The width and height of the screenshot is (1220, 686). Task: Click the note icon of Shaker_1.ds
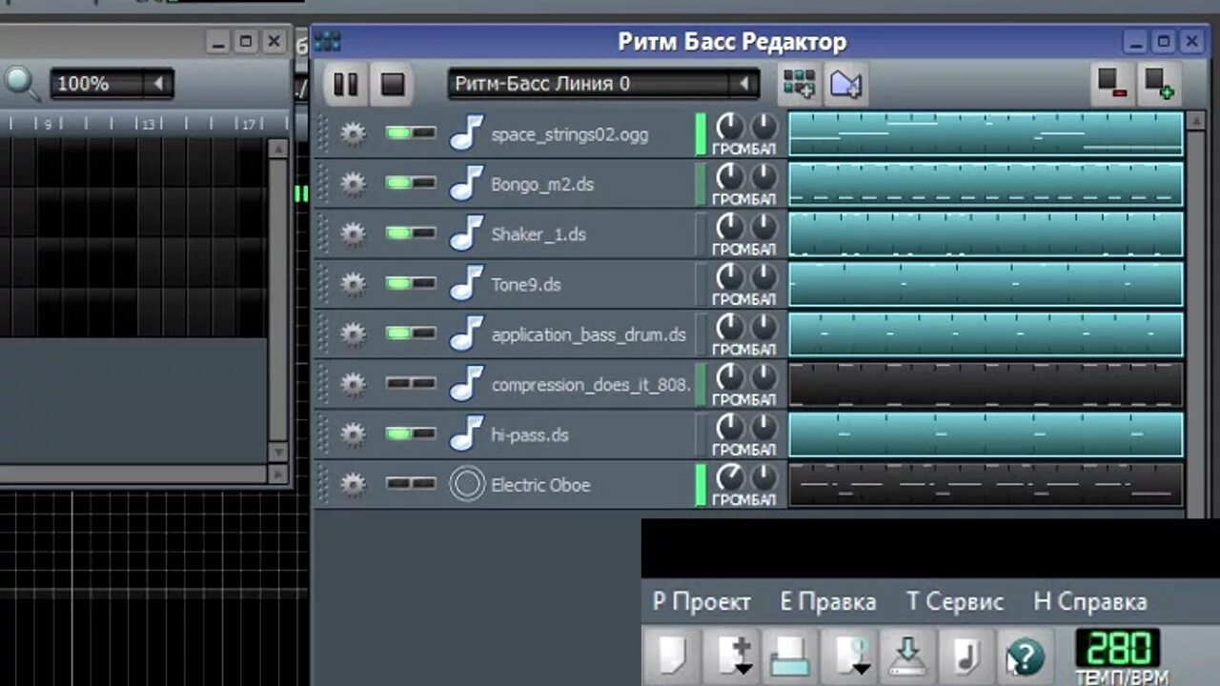(467, 233)
